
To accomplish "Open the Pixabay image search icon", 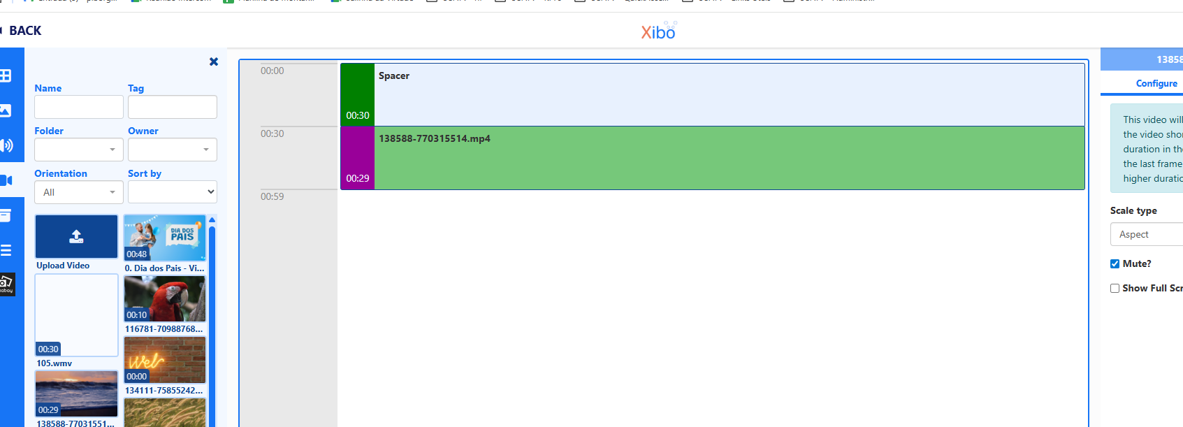I will 7,284.
